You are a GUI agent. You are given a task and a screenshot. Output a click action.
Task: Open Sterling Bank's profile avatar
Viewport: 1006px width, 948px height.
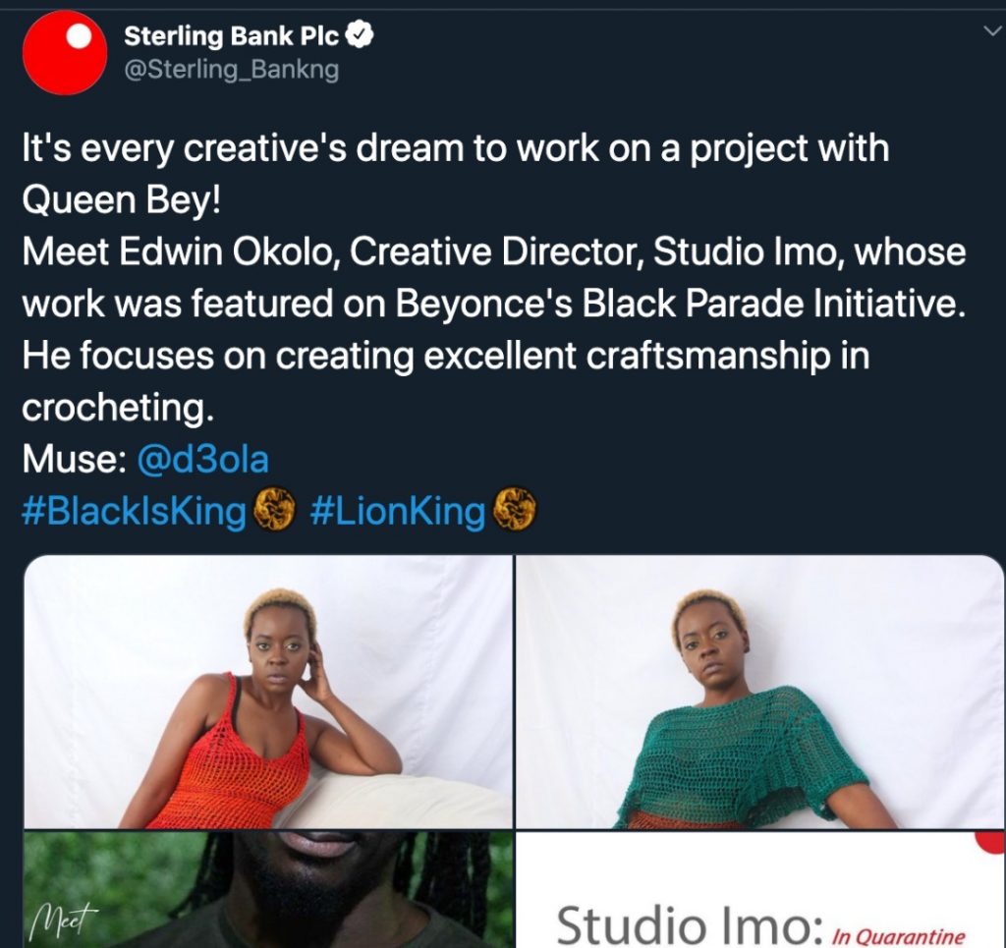[63, 54]
